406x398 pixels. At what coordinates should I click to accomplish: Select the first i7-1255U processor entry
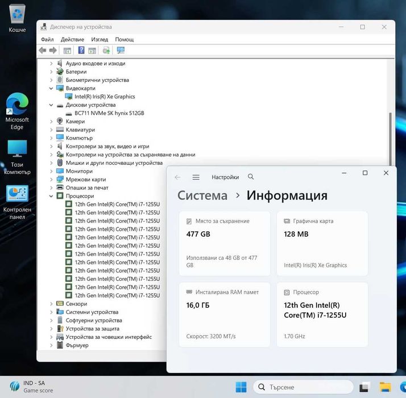click(x=117, y=204)
